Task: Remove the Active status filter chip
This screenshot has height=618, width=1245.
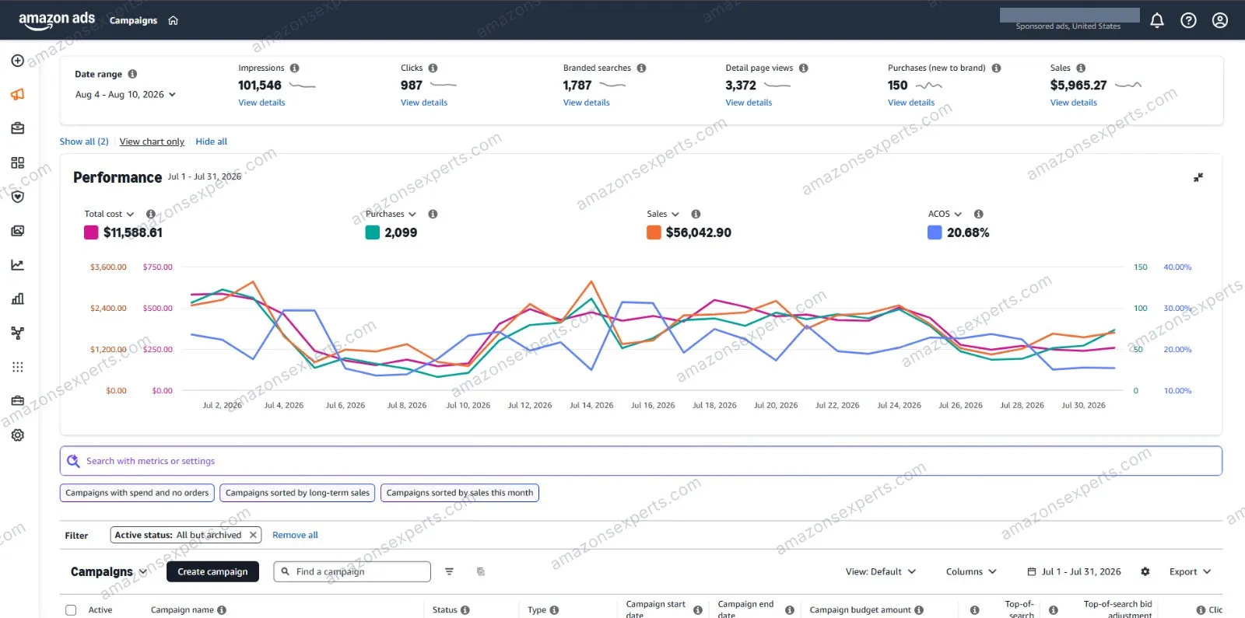Action: pos(253,535)
